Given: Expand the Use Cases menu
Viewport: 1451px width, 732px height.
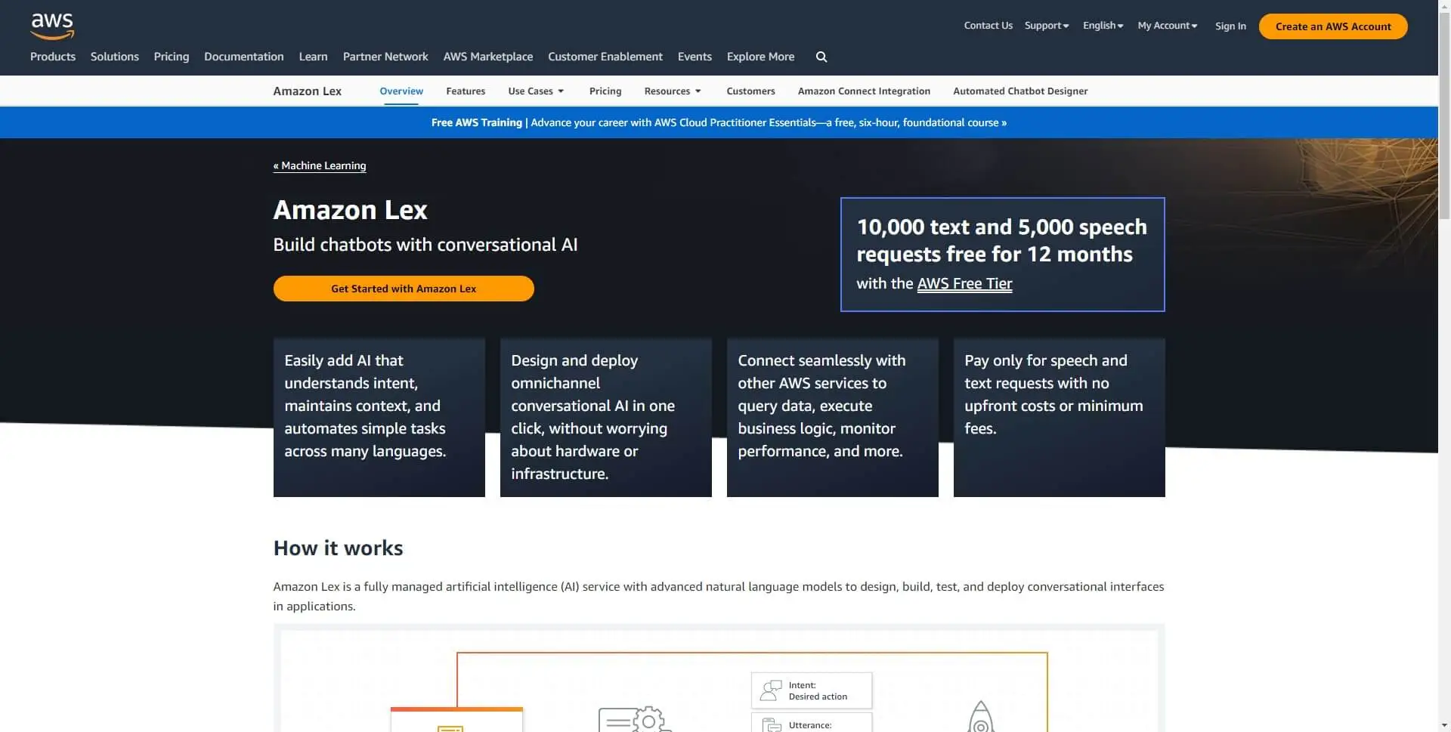Looking at the screenshot, I should click(x=536, y=91).
